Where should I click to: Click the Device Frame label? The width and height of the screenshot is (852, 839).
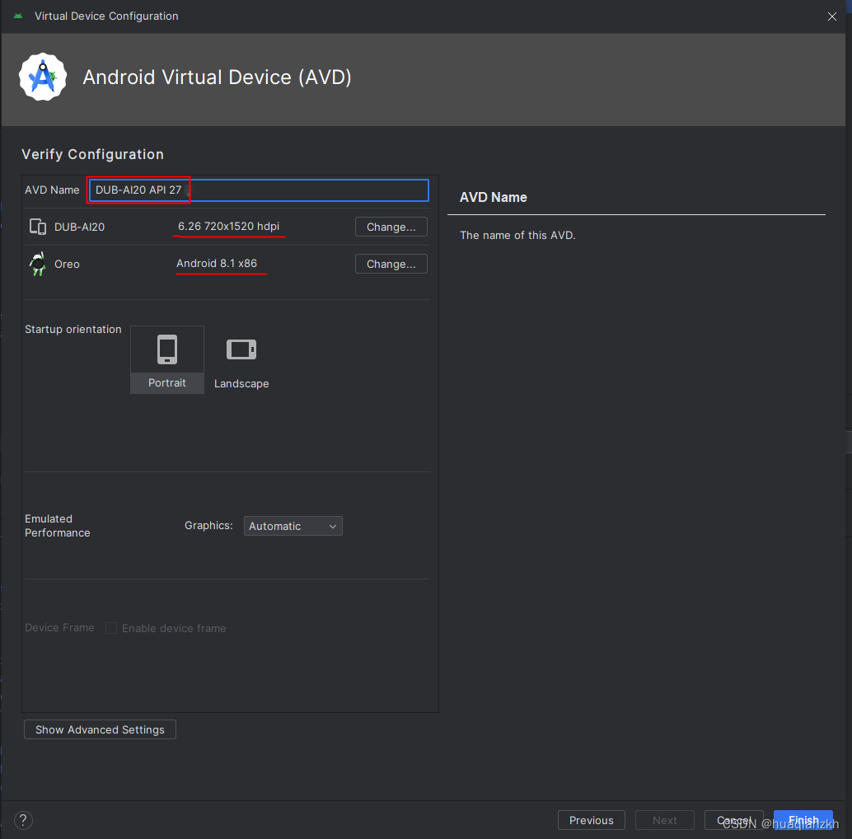tap(59, 628)
